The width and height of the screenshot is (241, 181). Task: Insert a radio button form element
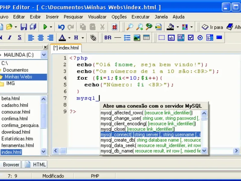pyautogui.click(x=200, y=38)
